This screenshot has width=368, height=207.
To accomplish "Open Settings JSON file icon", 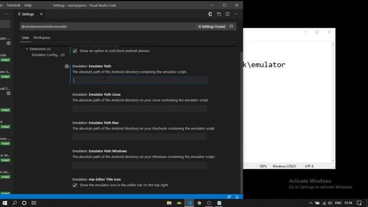I will tap(218, 14).
